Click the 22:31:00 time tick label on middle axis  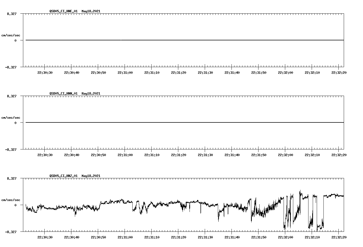[125, 154]
